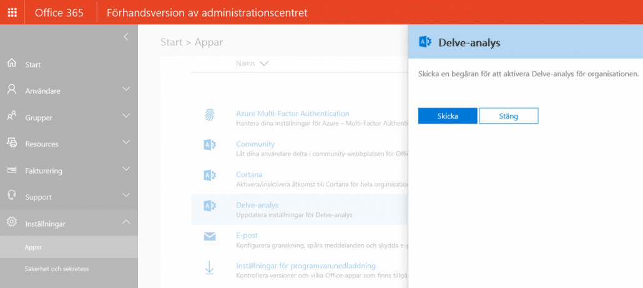The height and width of the screenshot is (288, 643).
Task: Expand the Grupper menu chevron
Action: tap(126, 116)
